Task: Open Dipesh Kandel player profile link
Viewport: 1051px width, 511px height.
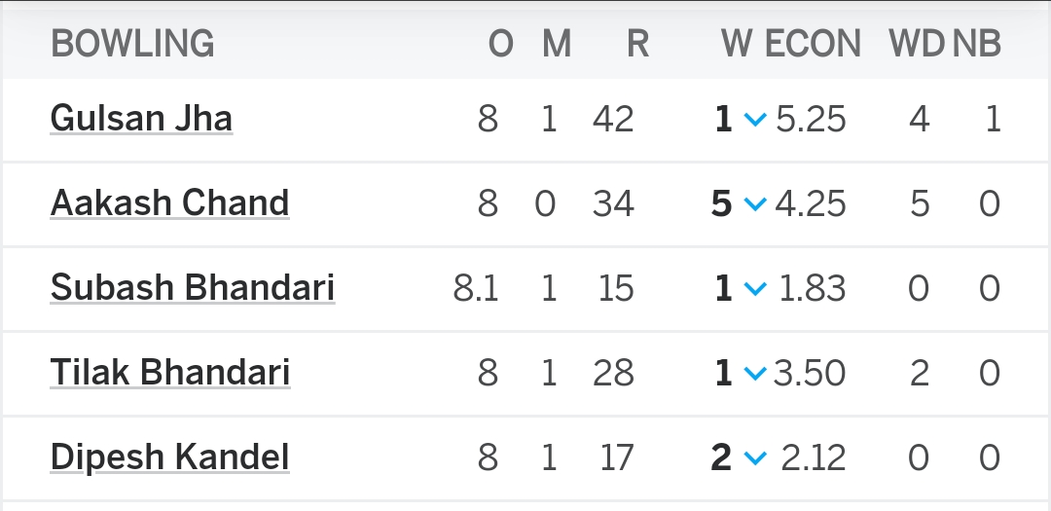Action: click(x=169, y=456)
